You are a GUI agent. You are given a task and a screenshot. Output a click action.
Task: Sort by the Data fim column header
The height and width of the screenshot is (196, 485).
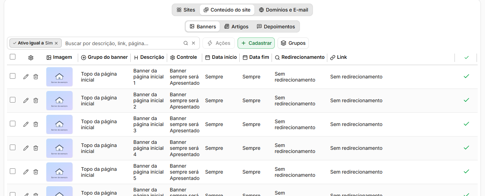256,57
